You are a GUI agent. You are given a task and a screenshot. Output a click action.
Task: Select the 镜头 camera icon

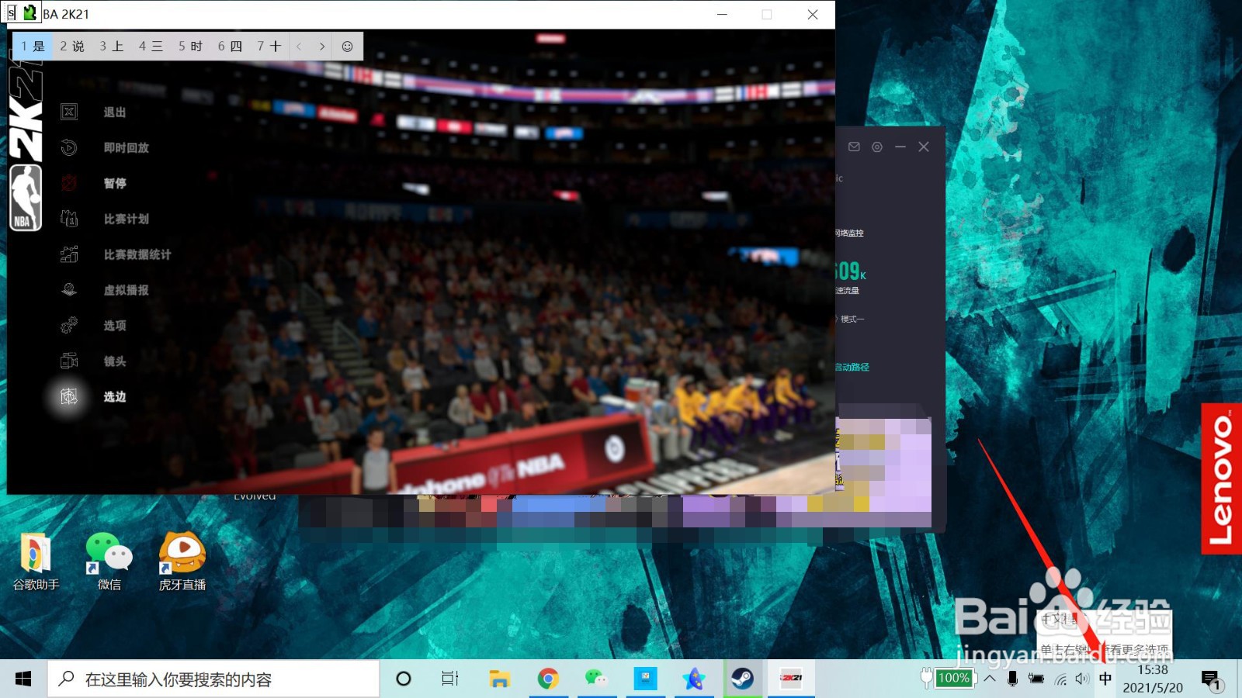pos(69,361)
